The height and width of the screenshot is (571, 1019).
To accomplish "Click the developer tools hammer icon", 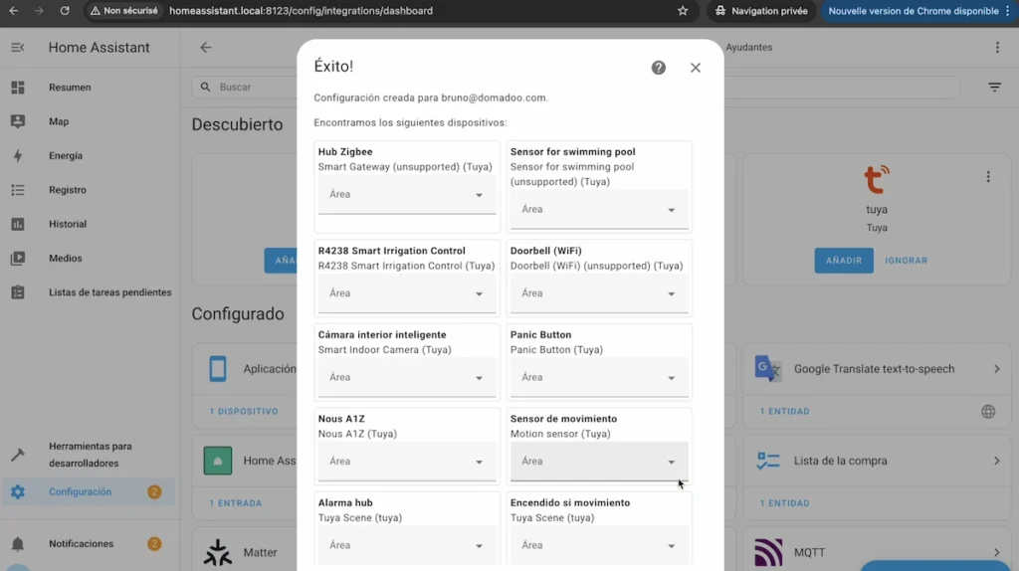I will [x=18, y=455].
